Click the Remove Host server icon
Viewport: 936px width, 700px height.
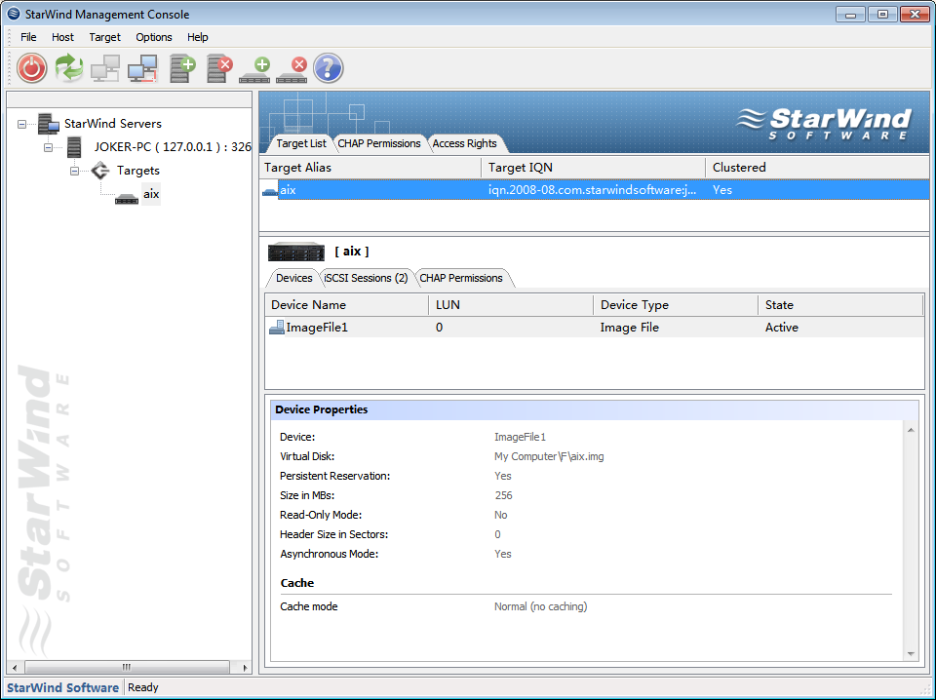pos(219,68)
